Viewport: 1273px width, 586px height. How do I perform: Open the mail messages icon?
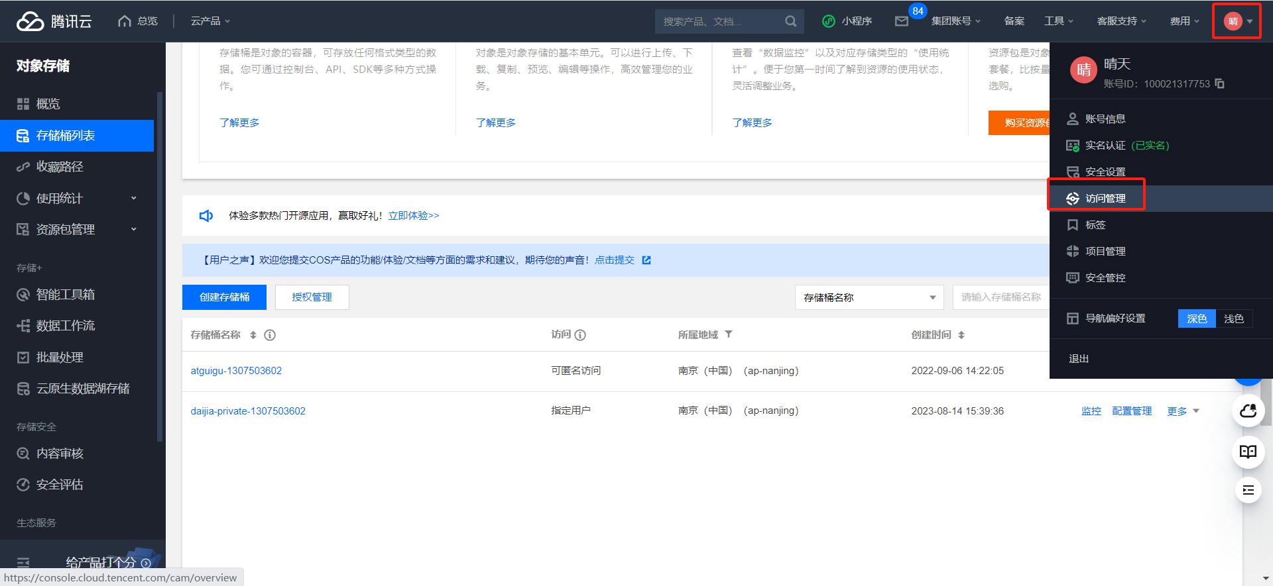tap(901, 21)
